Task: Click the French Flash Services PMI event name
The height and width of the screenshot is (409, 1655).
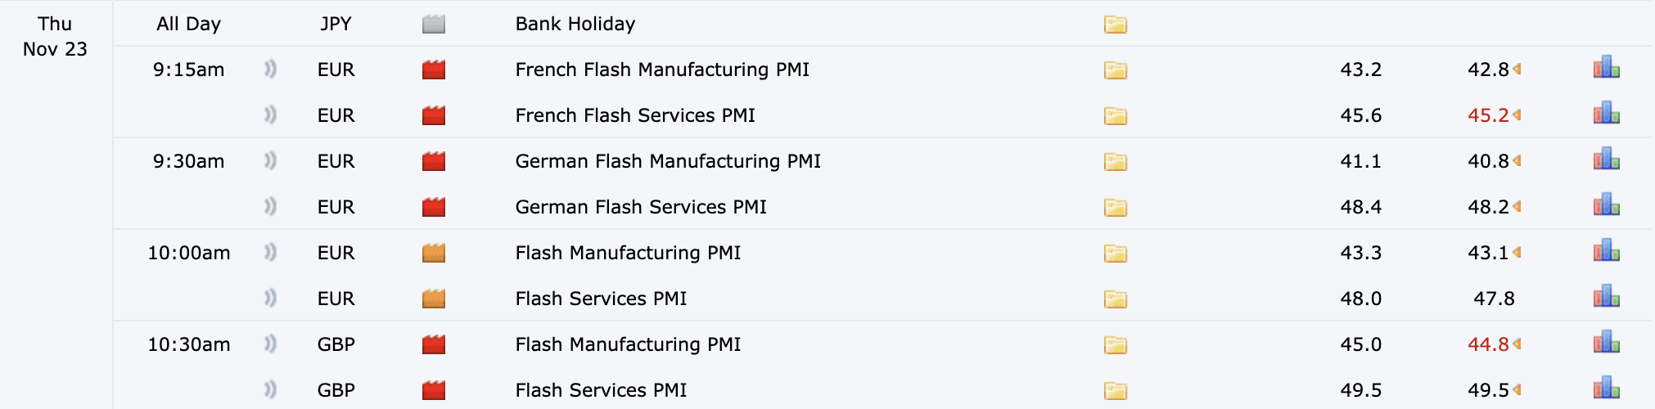Action: (x=635, y=115)
